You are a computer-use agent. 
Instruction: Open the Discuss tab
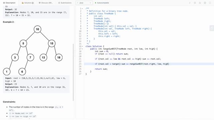[46, 3]
